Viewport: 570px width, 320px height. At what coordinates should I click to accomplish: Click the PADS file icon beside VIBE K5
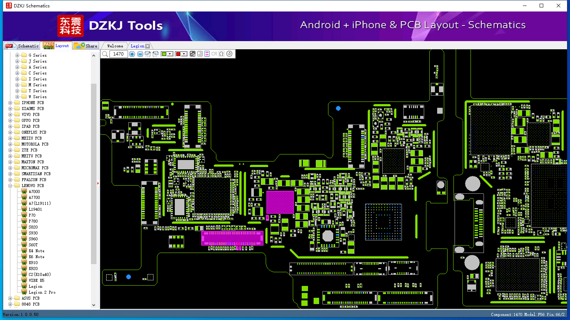[24, 280]
